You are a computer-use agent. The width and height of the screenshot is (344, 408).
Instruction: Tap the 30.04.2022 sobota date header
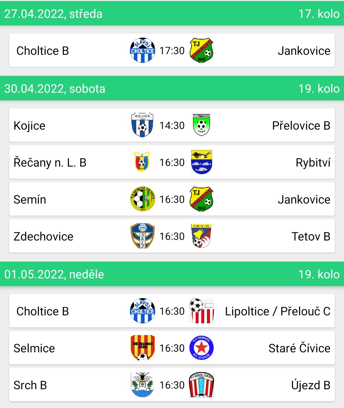point(172,88)
